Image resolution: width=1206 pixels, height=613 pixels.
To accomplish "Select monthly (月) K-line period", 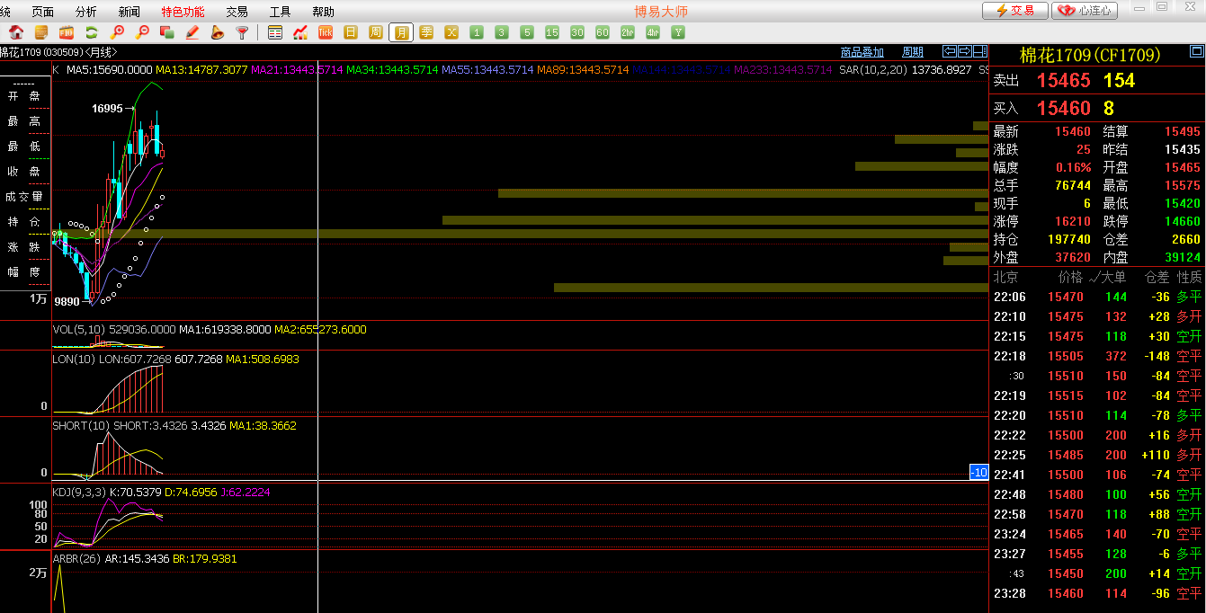I will click(x=401, y=32).
